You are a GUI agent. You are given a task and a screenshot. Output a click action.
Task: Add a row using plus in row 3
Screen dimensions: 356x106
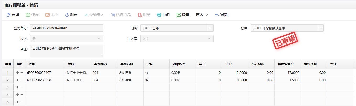[18, 87]
